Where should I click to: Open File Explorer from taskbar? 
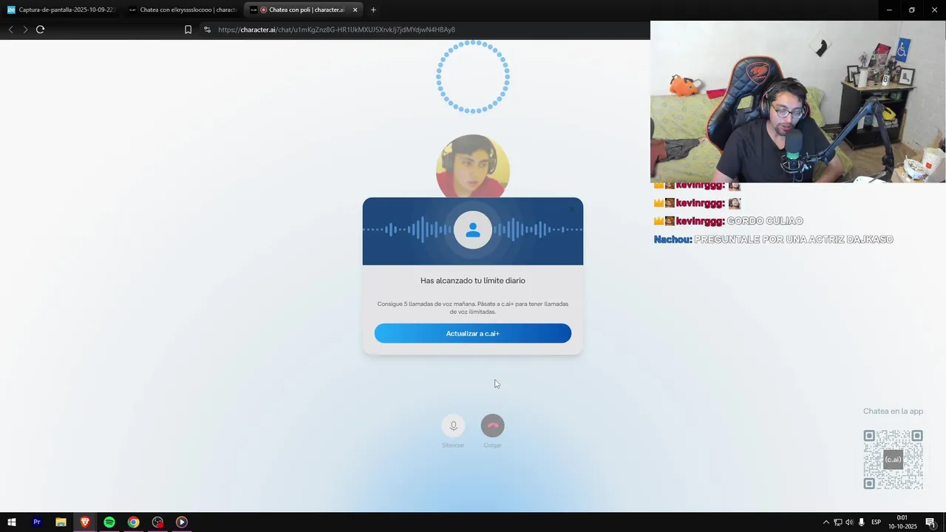point(61,522)
